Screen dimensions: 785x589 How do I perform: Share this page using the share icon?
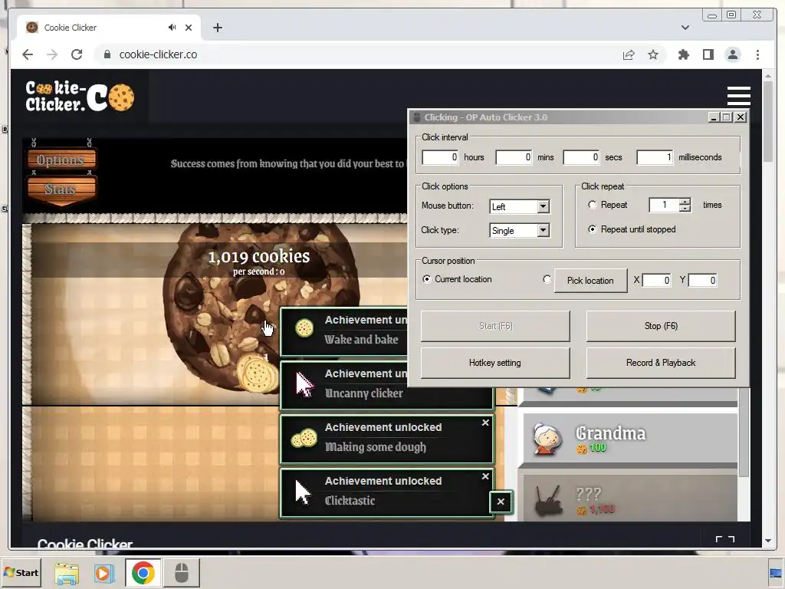[x=629, y=54]
